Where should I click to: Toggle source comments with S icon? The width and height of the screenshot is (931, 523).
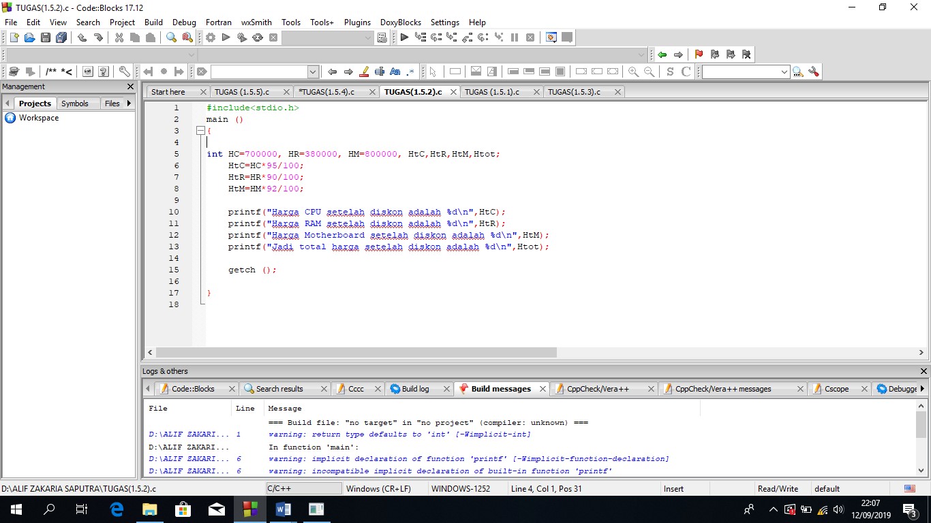[670, 72]
